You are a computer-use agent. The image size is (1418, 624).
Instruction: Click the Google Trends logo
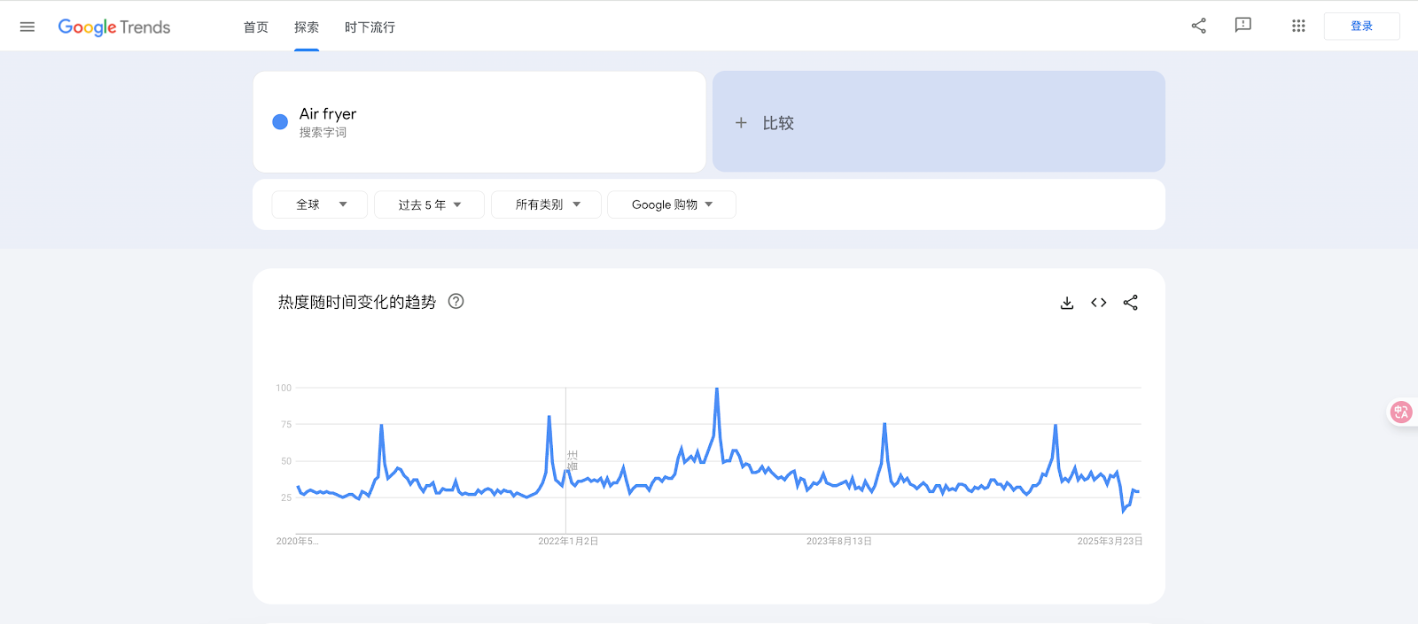point(114,27)
